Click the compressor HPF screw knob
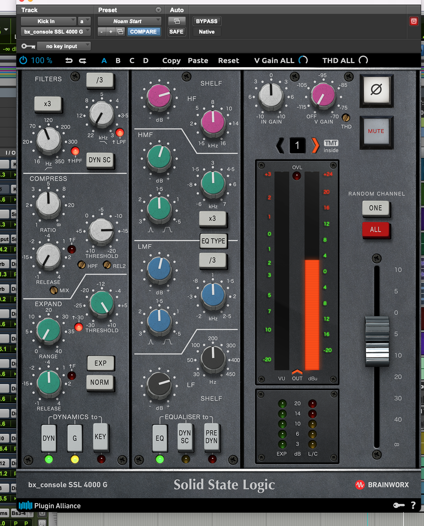Screen dimensions: 424x526 pyautogui.click(x=82, y=265)
